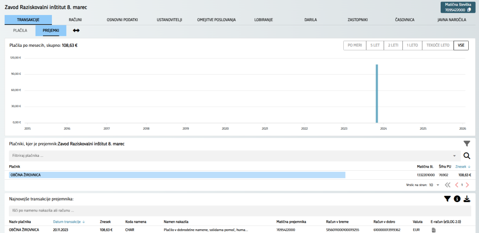Toggle the PO MERI custom range
This screenshot has height=233, width=479.
tap(355, 45)
